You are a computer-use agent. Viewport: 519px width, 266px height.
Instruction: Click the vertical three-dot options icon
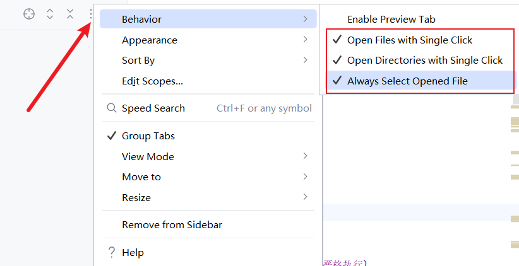tap(91, 14)
